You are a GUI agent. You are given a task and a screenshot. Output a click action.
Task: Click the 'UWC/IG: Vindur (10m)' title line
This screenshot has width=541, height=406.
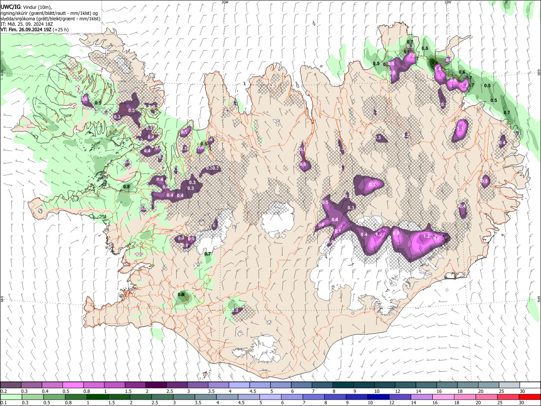(25, 7)
